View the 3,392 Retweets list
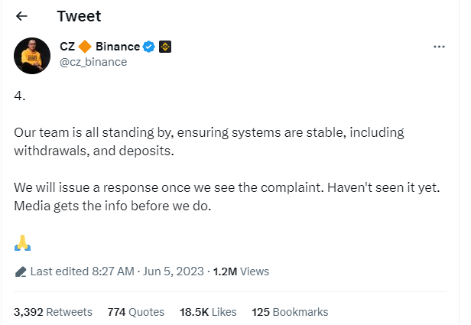 click(53, 312)
